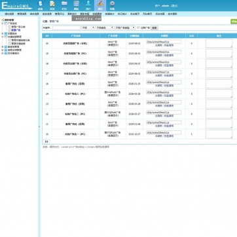Click the page icon beside 管理广告分类

(x=10, y=27)
